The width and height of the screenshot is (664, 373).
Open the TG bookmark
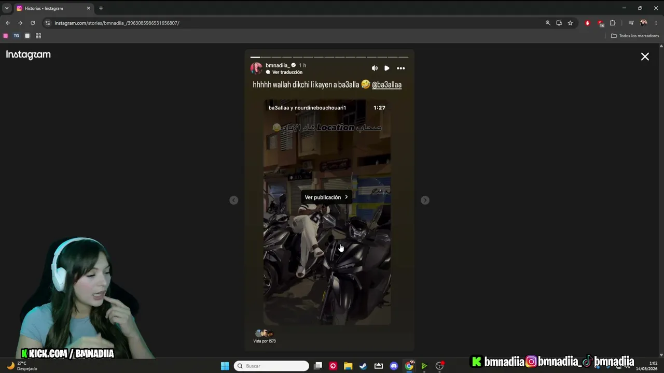(16, 36)
